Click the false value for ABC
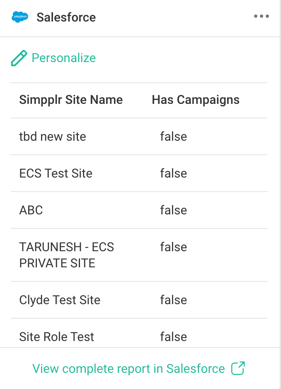 point(173,210)
